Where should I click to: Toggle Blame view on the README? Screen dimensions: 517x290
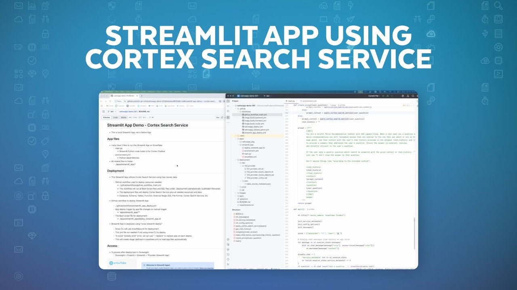[x=123, y=117]
